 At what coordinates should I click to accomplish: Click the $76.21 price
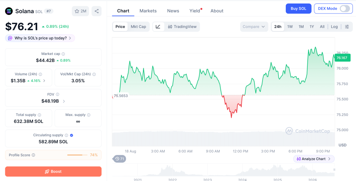[x=22, y=26]
